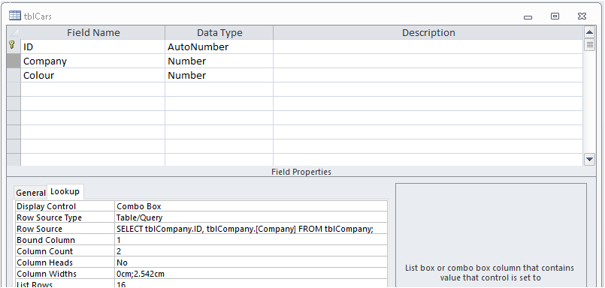
Task: Click the vertical scrollbar thumb in field grid
Action: [x=589, y=45]
